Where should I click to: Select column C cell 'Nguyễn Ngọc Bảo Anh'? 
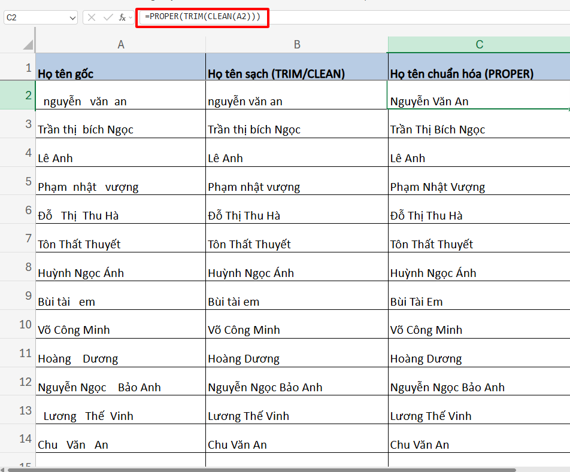coord(479,381)
